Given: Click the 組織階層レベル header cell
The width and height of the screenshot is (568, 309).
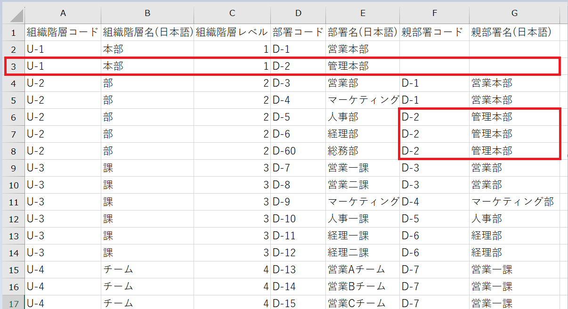Looking at the screenshot, I should 232,33.
